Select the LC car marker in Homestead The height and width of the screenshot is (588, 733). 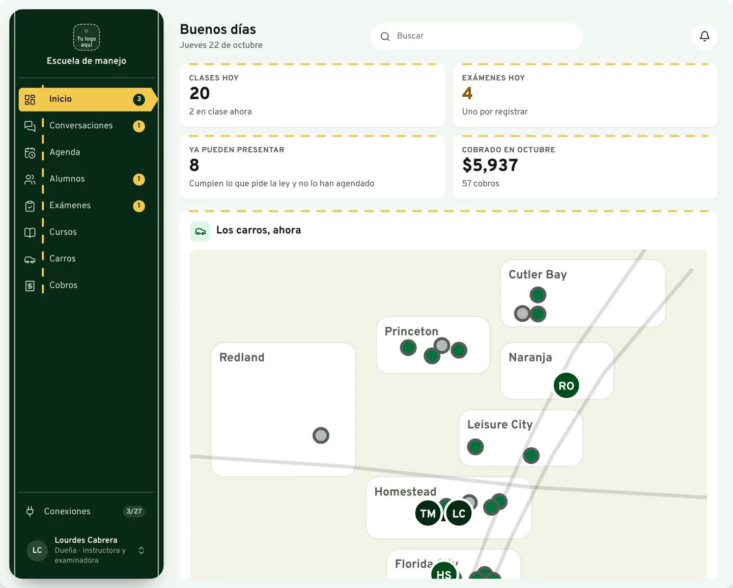tap(459, 513)
